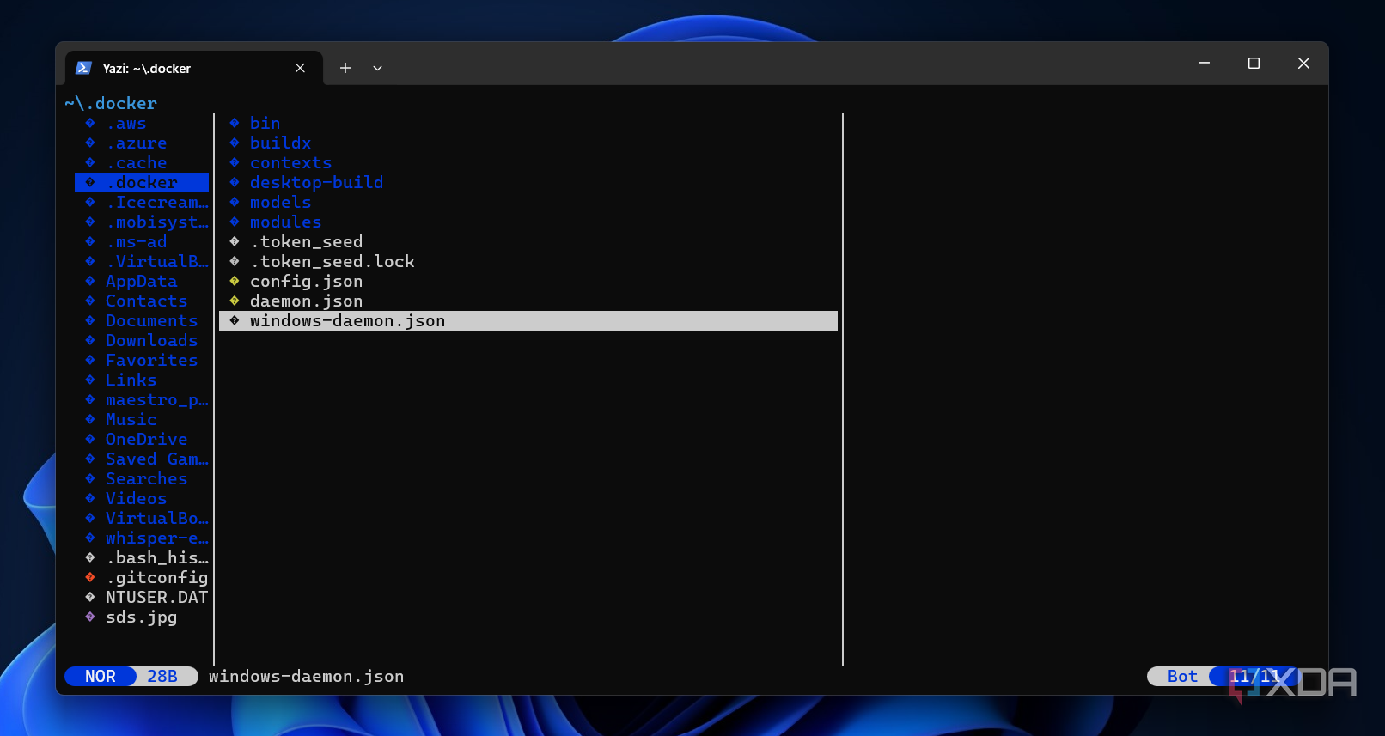Select the Links folder
Image resolution: width=1385 pixels, height=736 pixels.
(x=131, y=380)
